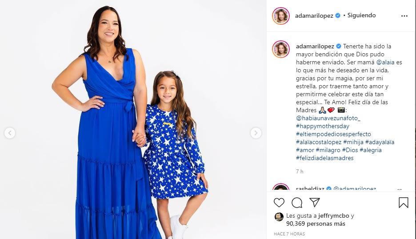This screenshot has width=416, height=239.
Task: Click the adamarilopez username in the header
Action: coord(314,16)
